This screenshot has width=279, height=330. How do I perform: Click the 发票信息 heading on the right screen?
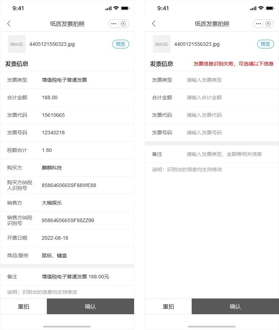(x=162, y=64)
